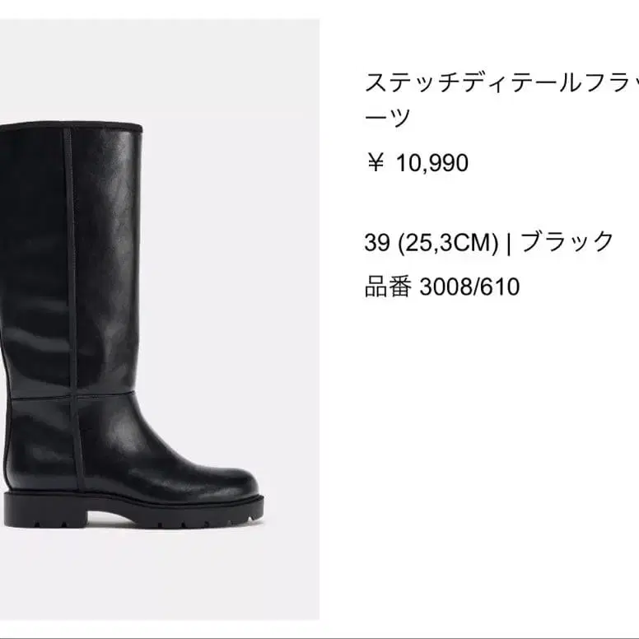
Task: Click the 品番 label
Action: pyautogui.click(x=388, y=287)
